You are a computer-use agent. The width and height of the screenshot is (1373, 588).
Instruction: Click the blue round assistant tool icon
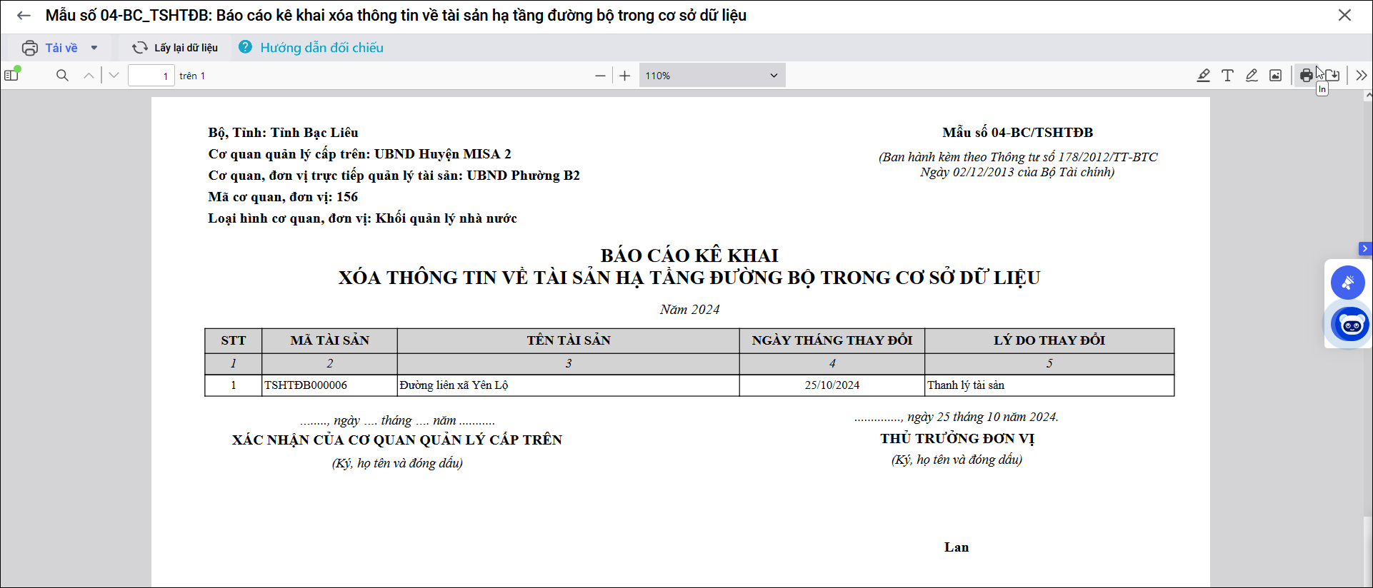coord(1348,283)
